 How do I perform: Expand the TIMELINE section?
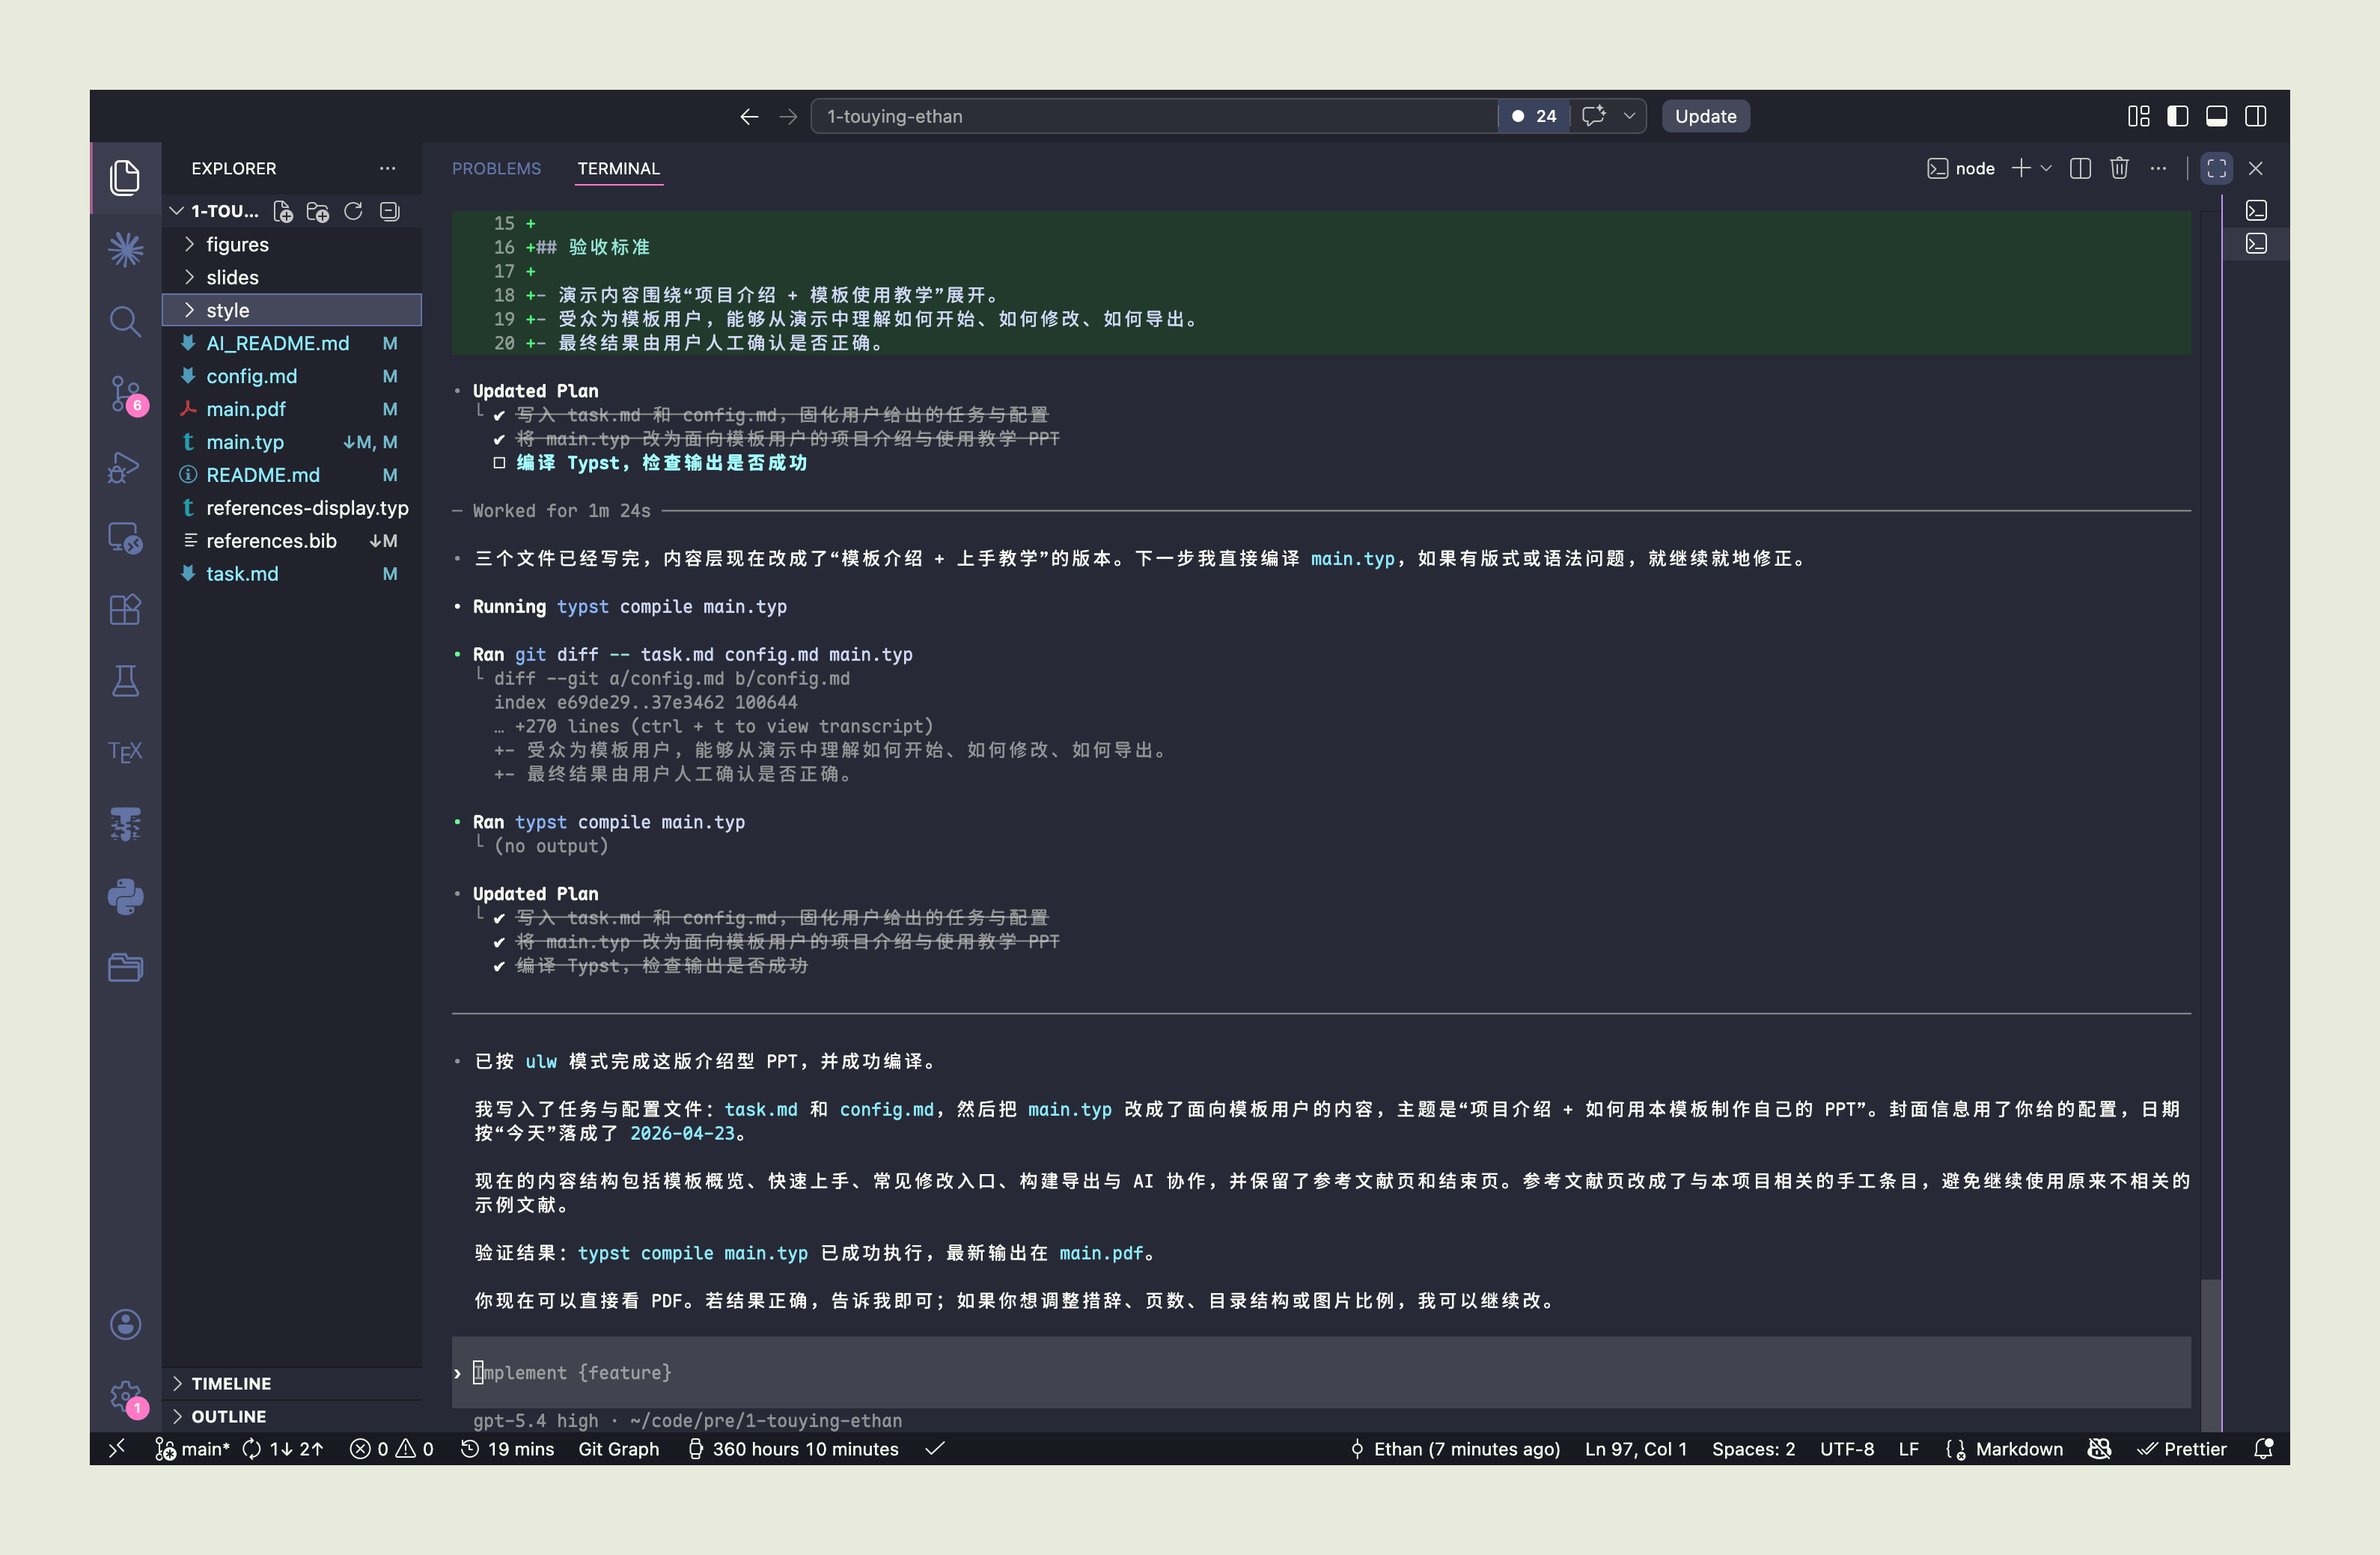click(x=231, y=1383)
